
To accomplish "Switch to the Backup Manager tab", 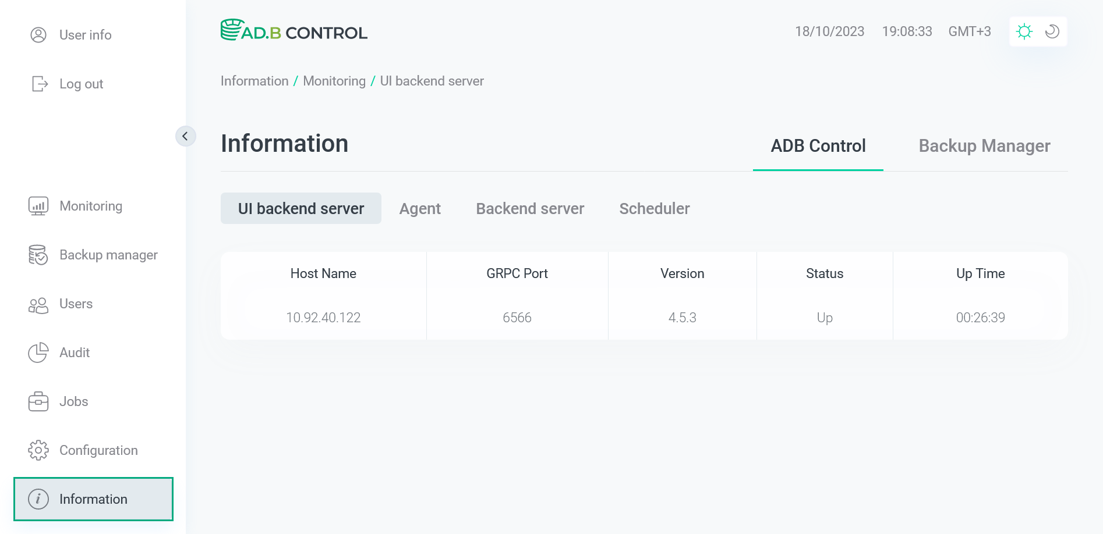I will click(x=984, y=146).
